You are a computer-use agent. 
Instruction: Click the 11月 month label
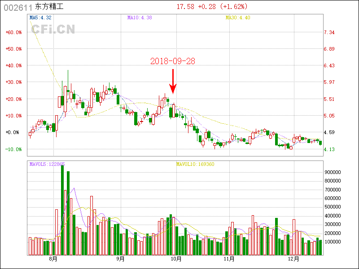[x=229, y=259]
